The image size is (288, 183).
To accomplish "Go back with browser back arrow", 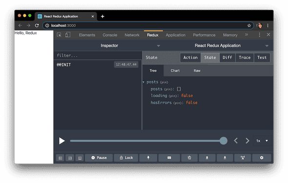I will point(20,25).
